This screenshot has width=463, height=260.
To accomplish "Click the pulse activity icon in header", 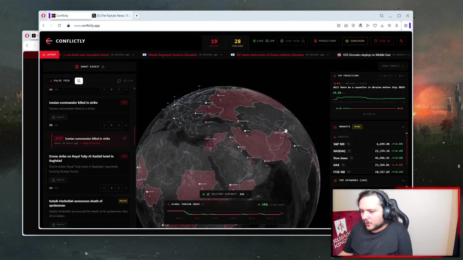I will click(x=401, y=41).
